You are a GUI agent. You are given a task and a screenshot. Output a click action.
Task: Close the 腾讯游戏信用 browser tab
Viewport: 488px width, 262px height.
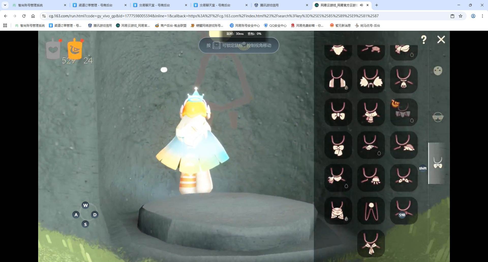(x=307, y=5)
